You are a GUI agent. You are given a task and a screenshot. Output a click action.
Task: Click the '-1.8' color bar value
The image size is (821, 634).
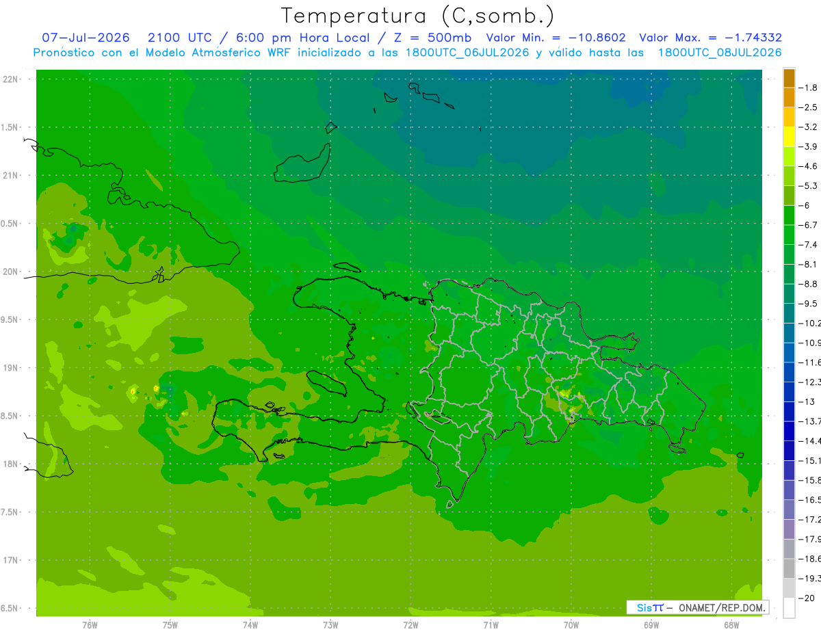click(x=809, y=88)
